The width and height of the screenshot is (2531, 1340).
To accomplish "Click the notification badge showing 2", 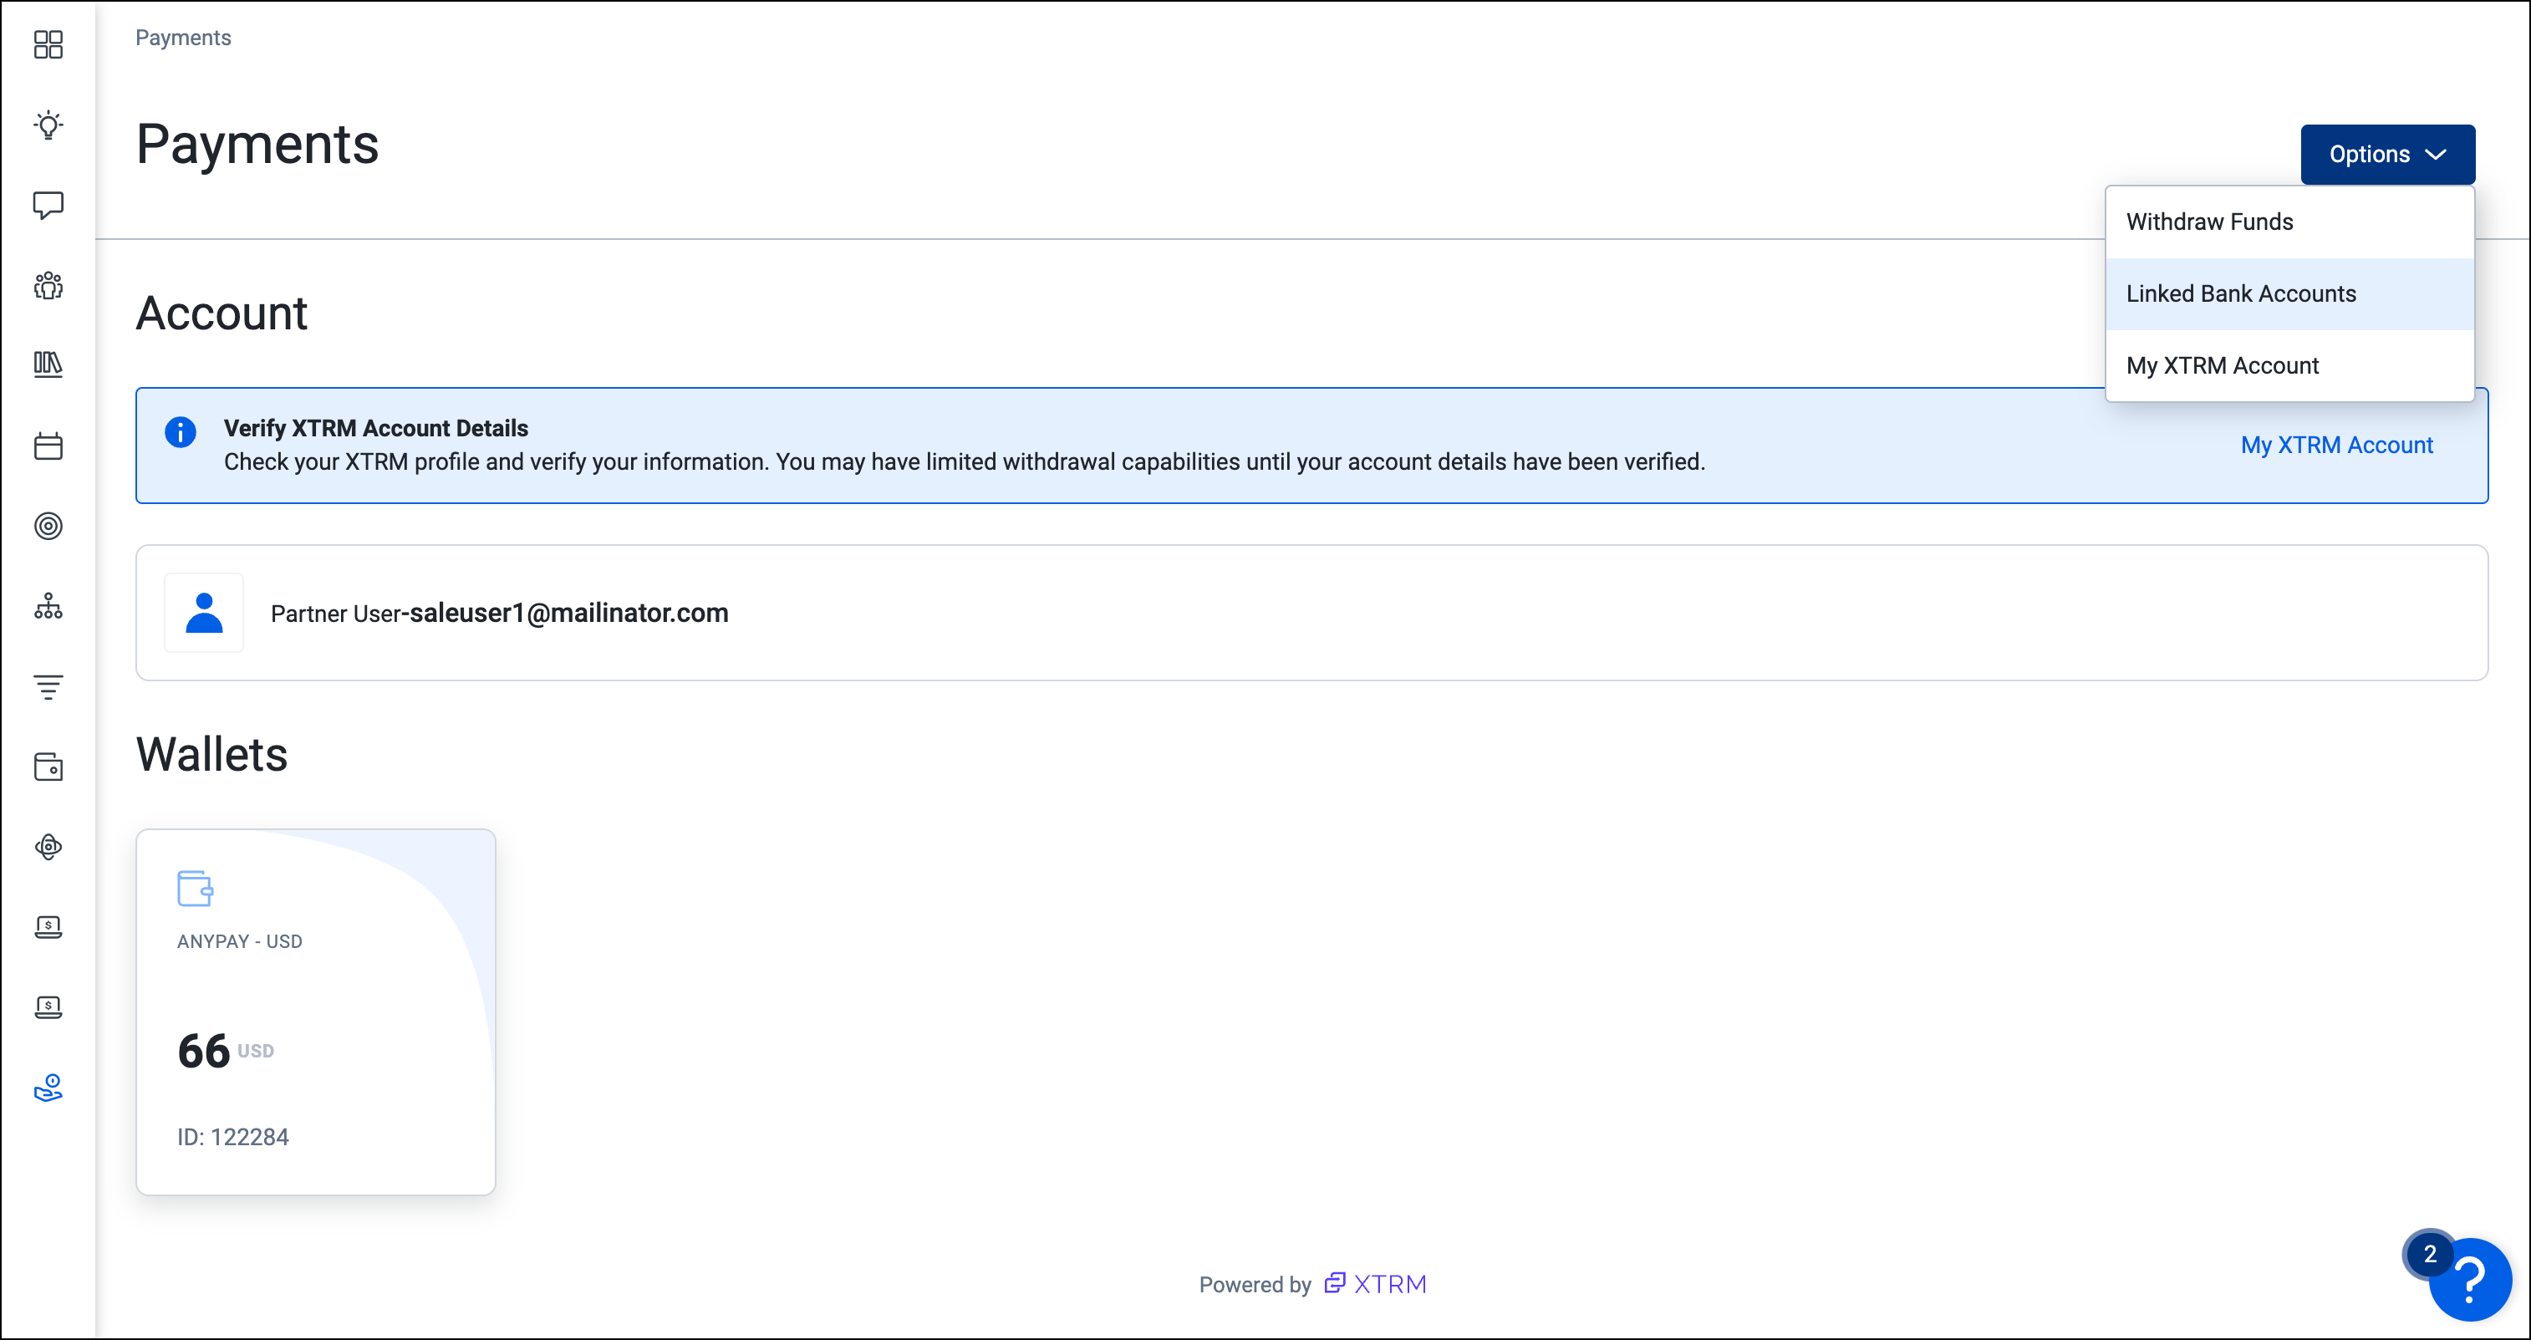I will (2430, 1254).
